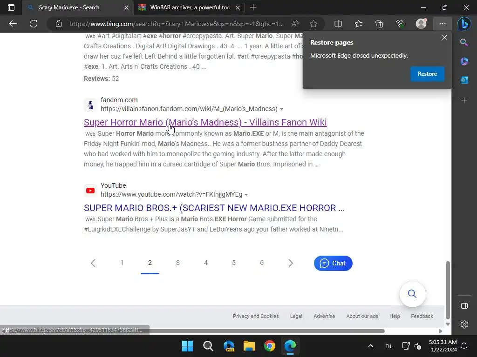Image resolution: width=477 pixels, height=357 pixels.
Task: Refresh the current page
Action: pos(34,24)
